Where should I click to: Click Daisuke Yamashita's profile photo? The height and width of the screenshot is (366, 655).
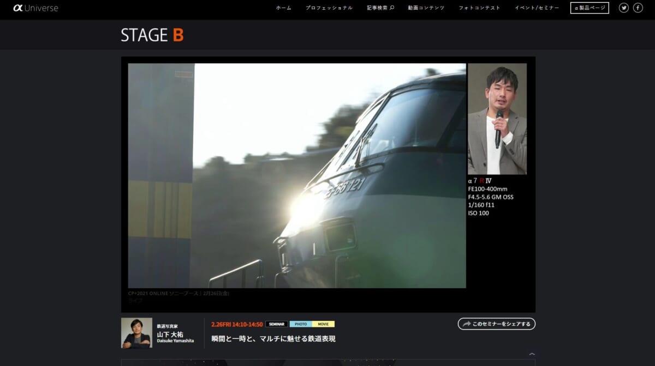point(136,333)
